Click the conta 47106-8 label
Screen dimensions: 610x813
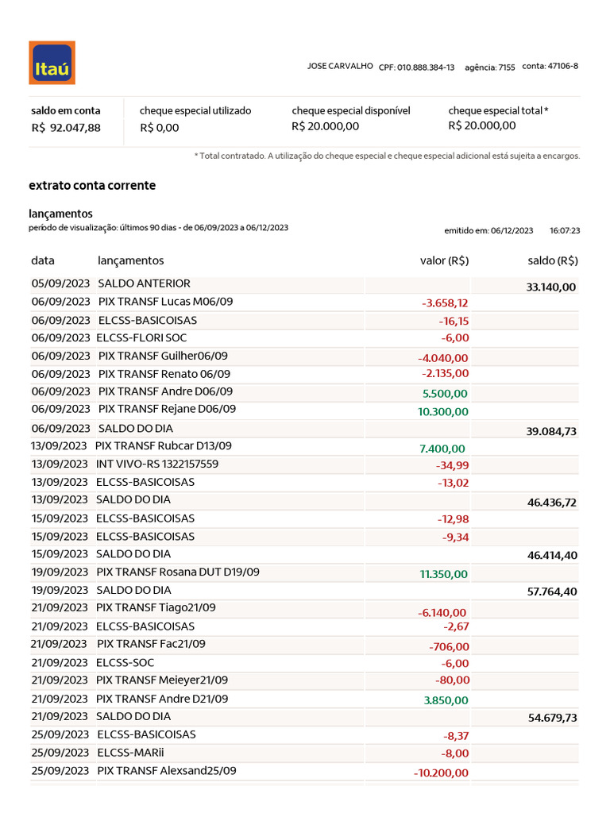click(550, 66)
